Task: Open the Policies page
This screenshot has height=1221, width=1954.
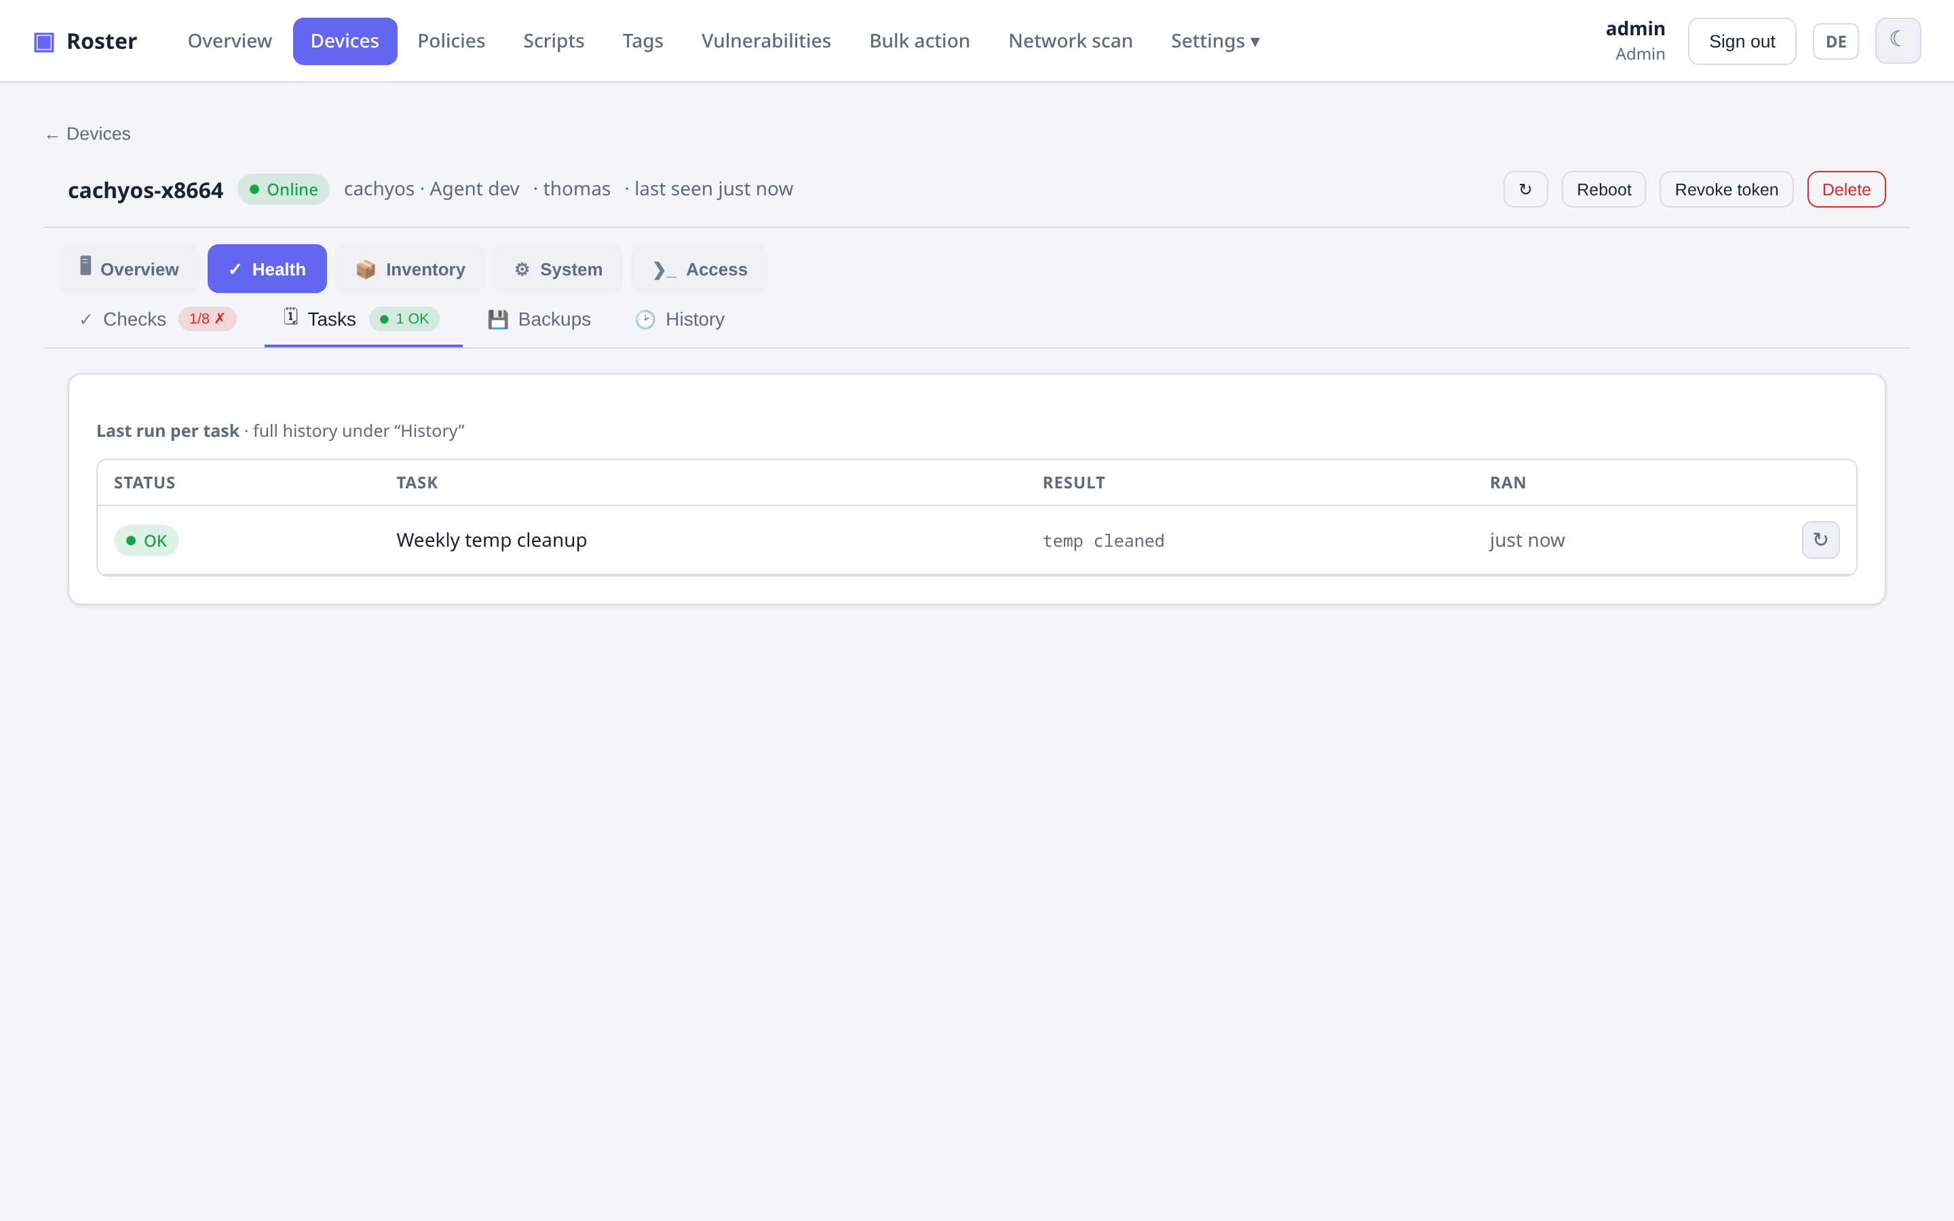Action: (x=451, y=41)
